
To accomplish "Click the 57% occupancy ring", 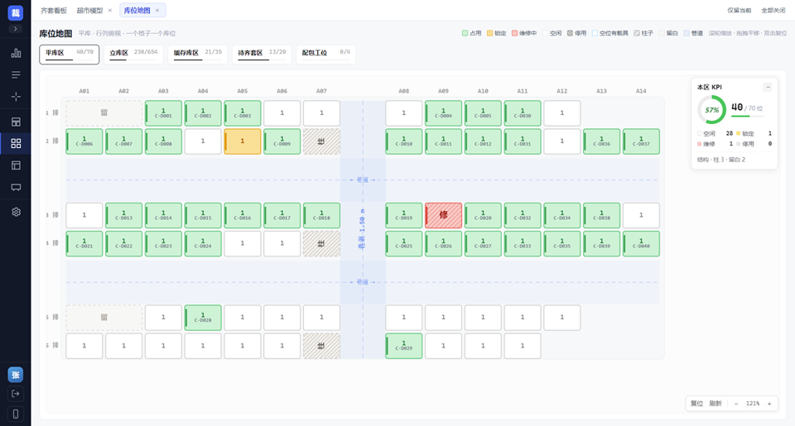I will (x=712, y=109).
